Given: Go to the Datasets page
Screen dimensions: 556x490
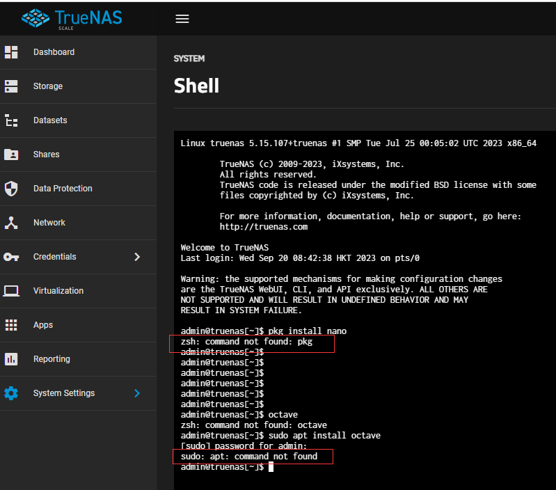Looking at the screenshot, I should click(79, 120).
